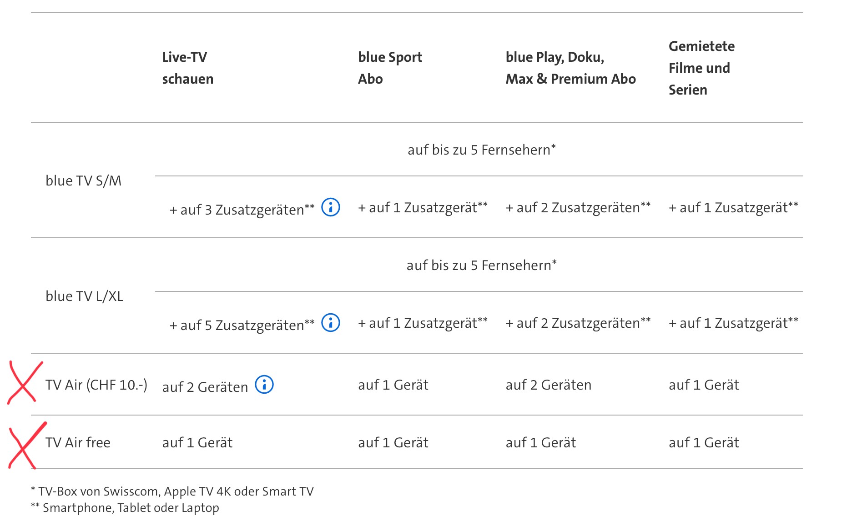847x531 pixels.
Task: Select the 'blue TV S/M' row label
Action: pyautogui.click(x=83, y=180)
